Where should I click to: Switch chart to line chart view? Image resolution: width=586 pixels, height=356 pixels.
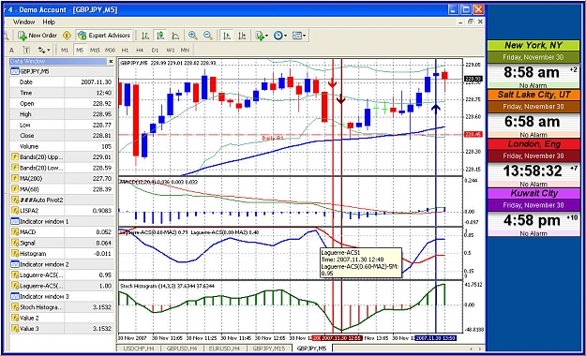[x=175, y=36]
